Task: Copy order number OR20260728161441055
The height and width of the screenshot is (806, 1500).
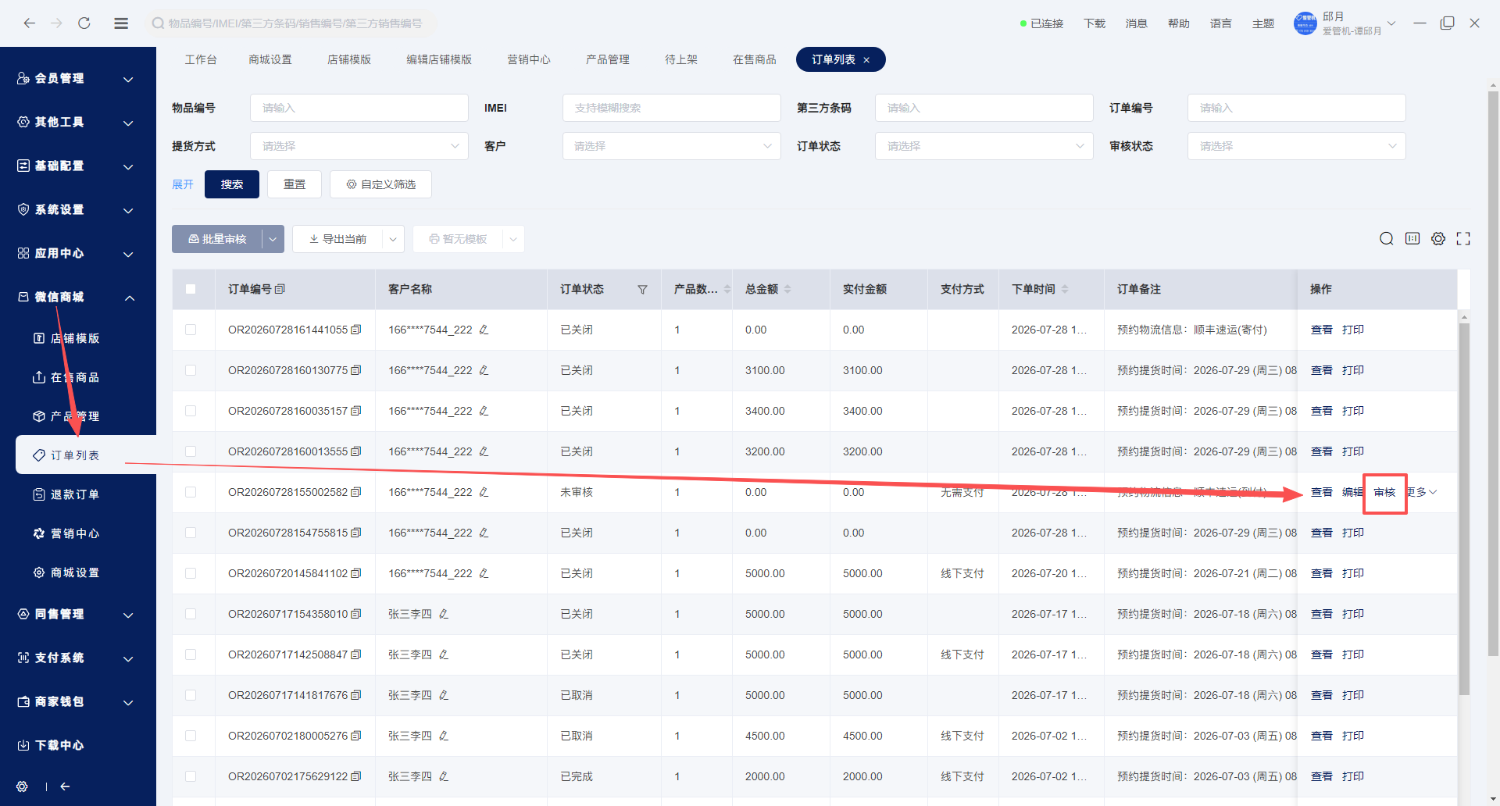Action: click(x=356, y=330)
